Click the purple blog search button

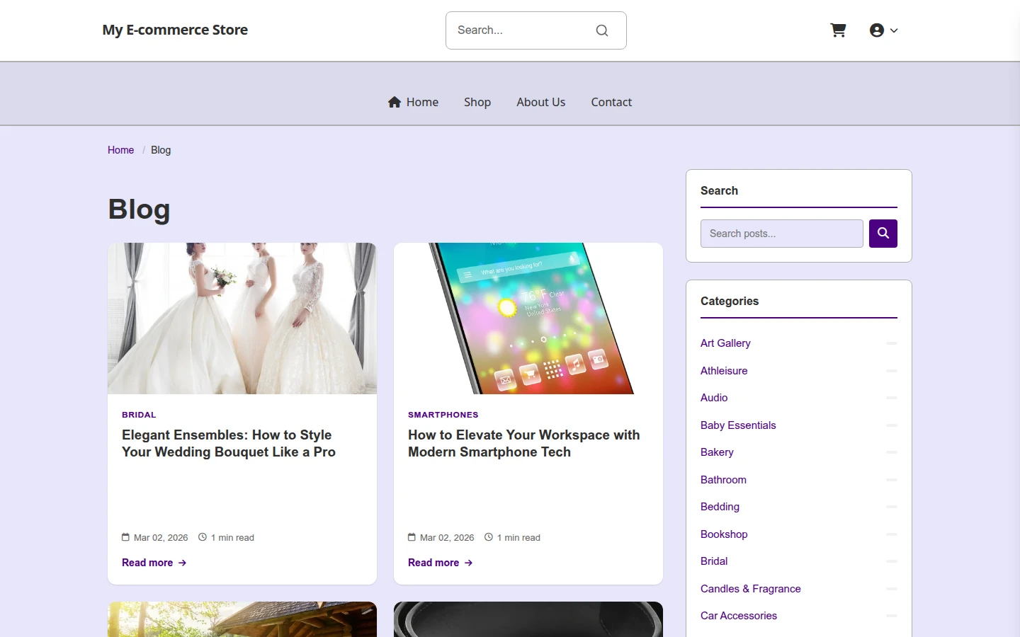[x=883, y=234]
